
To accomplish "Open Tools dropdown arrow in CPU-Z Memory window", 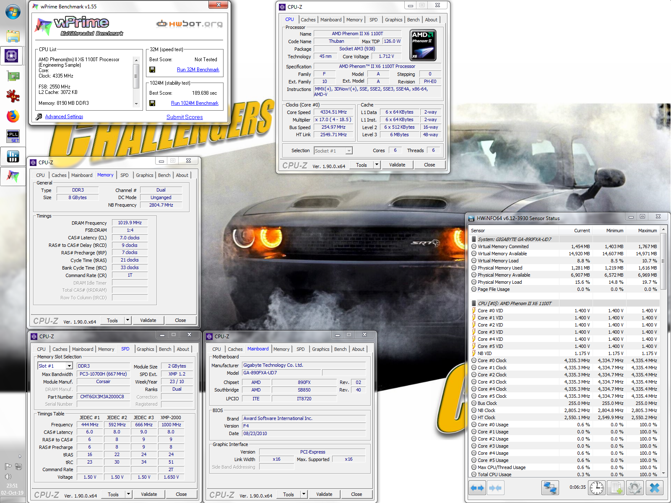I will click(127, 320).
